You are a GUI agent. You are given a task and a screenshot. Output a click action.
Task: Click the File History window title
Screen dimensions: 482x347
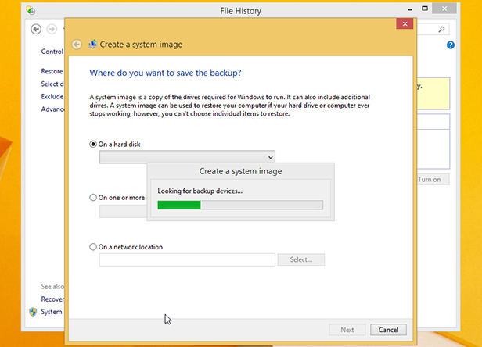click(240, 11)
